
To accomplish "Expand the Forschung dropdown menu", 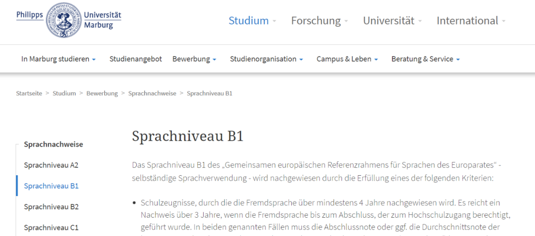I will [320, 21].
